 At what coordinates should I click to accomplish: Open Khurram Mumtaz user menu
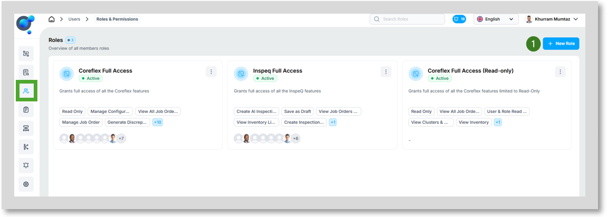552,19
